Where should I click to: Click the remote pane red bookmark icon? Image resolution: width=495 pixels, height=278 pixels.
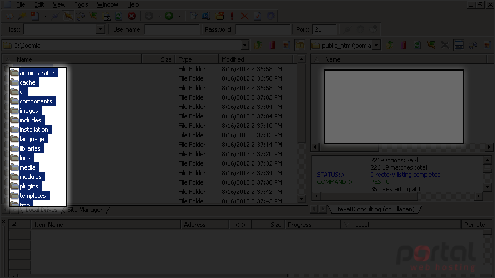[x=404, y=46]
